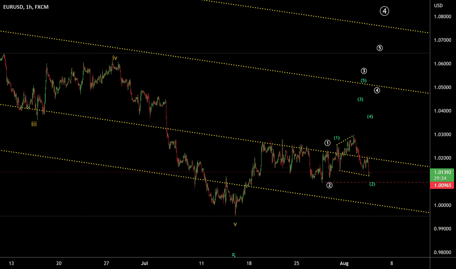Click the 1.03000 price axis label

click(443, 134)
